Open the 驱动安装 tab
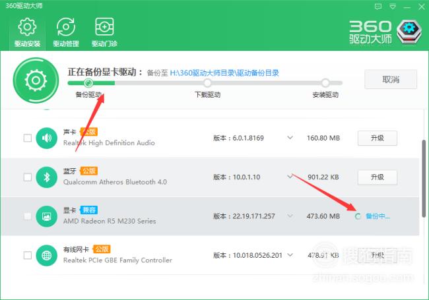The image size is (429, 300). (27, 32)
